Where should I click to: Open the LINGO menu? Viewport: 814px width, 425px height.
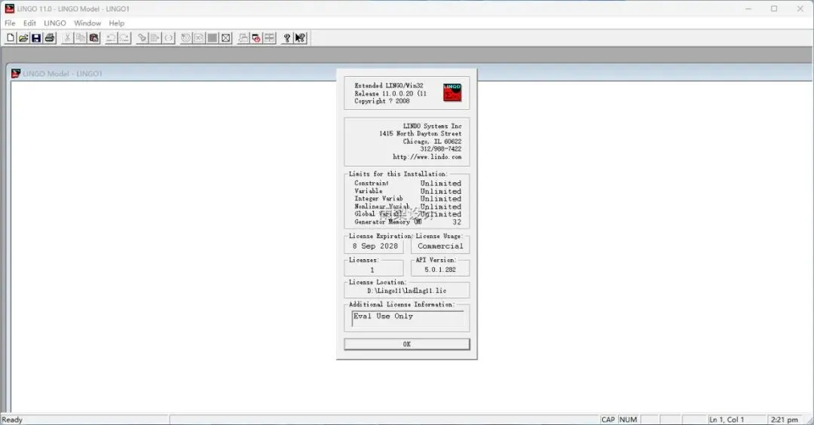click(55, 23)
